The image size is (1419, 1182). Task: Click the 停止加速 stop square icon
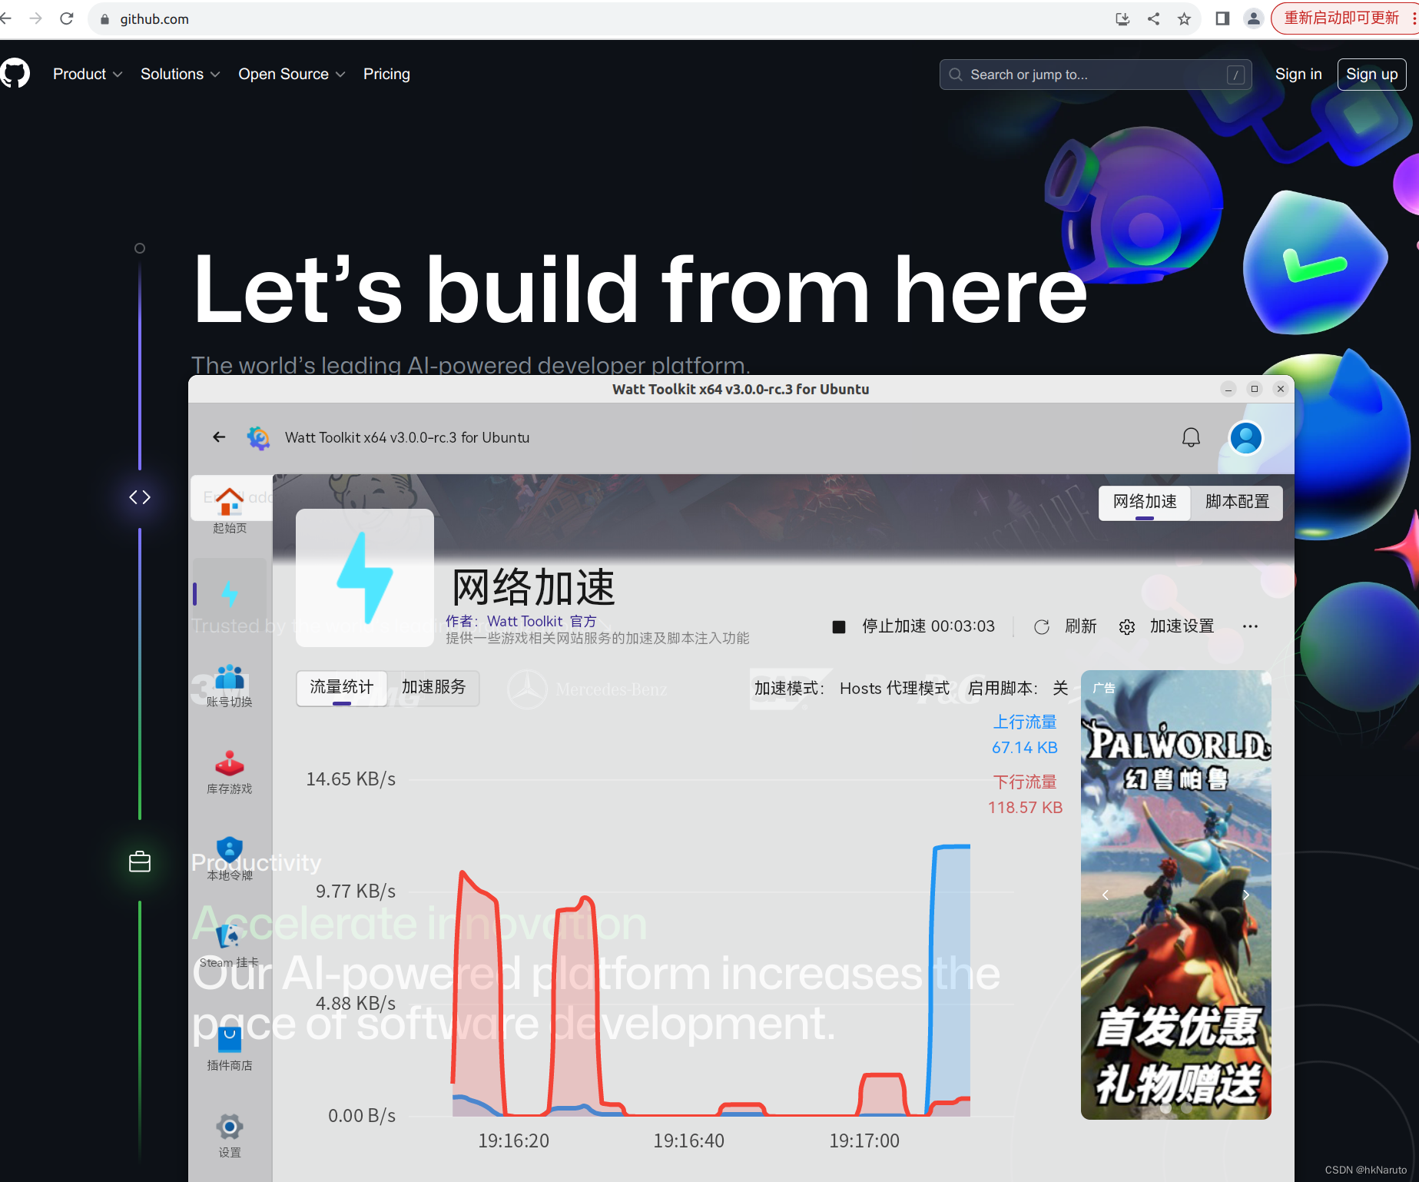tap(839, 627)
